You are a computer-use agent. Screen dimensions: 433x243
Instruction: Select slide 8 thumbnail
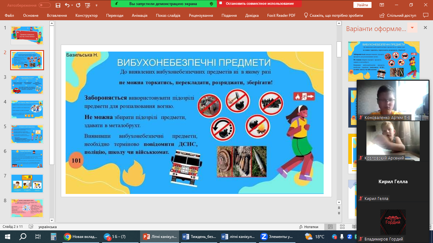click(x=27, y=208)
